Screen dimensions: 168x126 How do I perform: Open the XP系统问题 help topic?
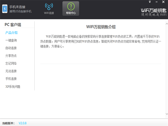[13, 87]
